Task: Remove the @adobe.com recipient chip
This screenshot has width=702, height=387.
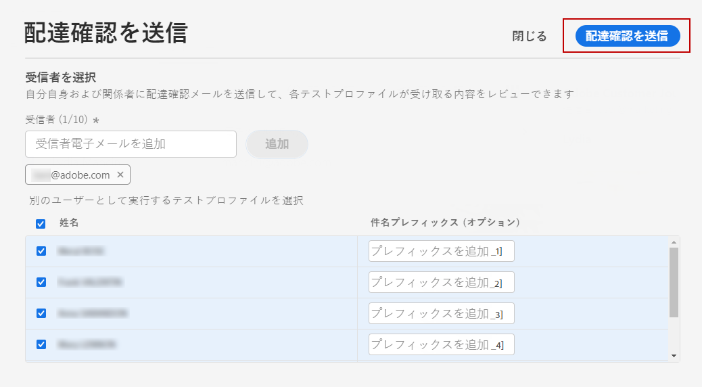Action: click(120, 175)
